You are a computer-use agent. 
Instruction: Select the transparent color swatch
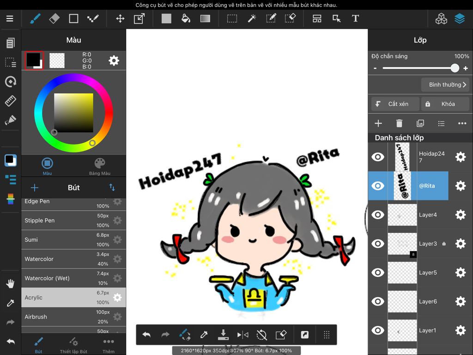(x=57, y=61)
